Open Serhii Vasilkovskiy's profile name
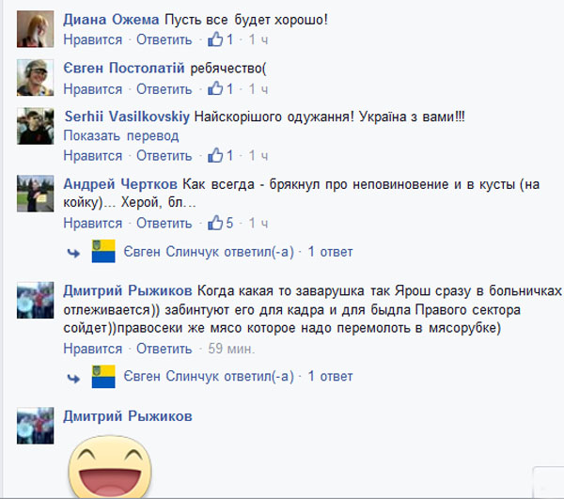 (x=127, y=117)
